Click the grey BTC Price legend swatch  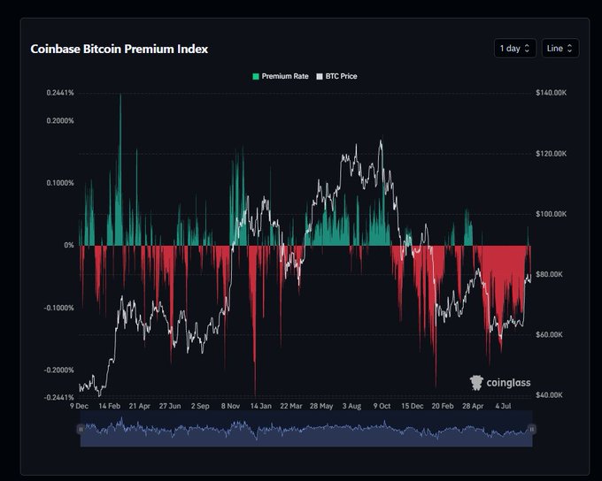[320, 76]
